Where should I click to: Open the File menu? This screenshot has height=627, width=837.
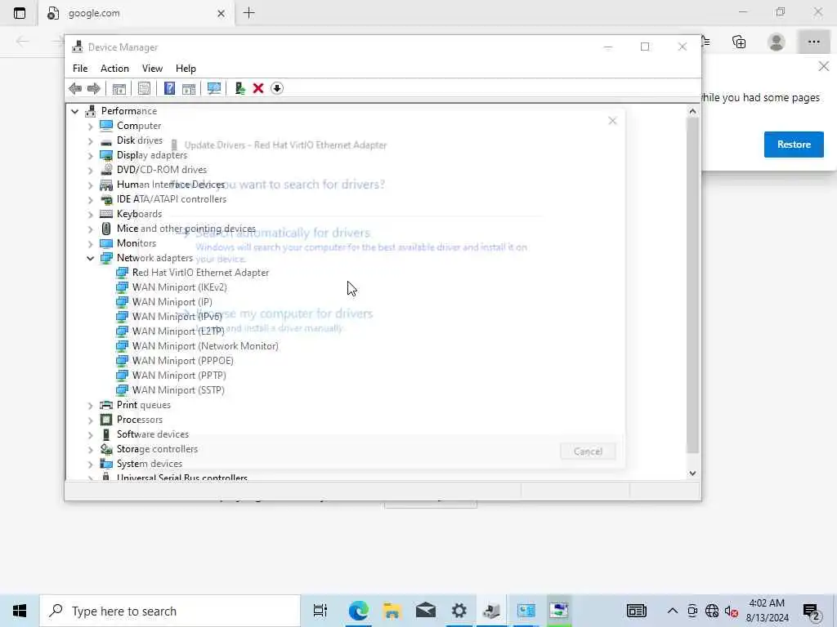tap(80, 69)
